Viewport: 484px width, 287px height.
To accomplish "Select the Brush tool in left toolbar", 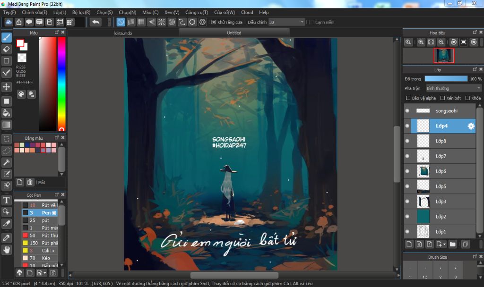I will pos(7,38).
